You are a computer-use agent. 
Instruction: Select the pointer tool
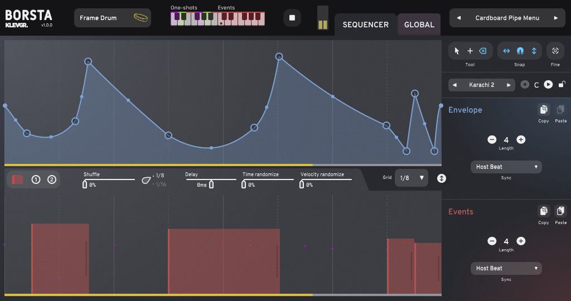tap(457, 51)
